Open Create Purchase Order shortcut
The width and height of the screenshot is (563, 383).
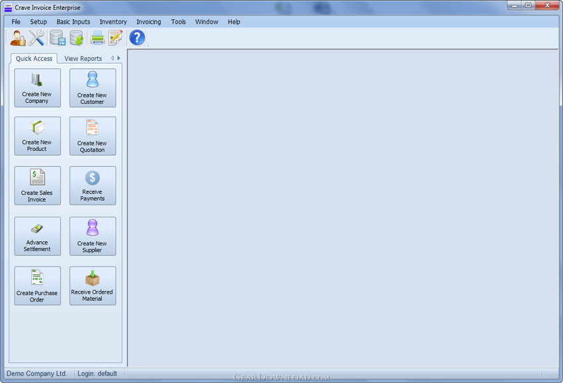coord(37,286)
